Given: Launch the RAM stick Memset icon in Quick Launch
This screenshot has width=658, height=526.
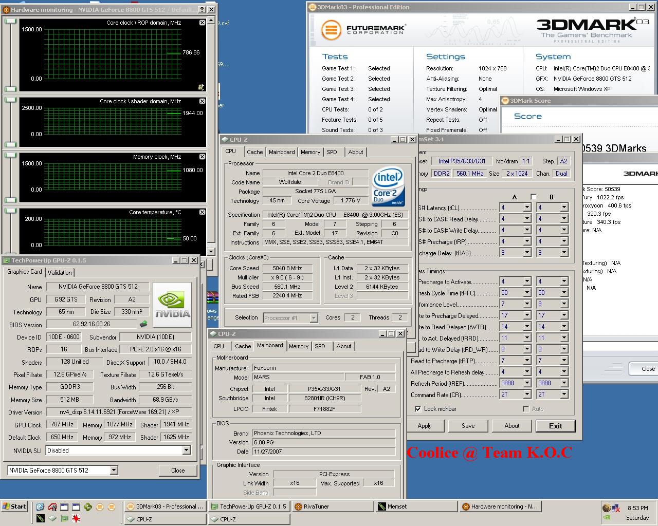Looking at the screenshot, I should click(40, 519).
